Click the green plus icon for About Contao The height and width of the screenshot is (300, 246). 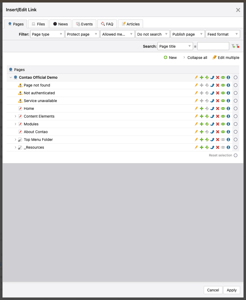pyautogui.click(x=202, y=132)
